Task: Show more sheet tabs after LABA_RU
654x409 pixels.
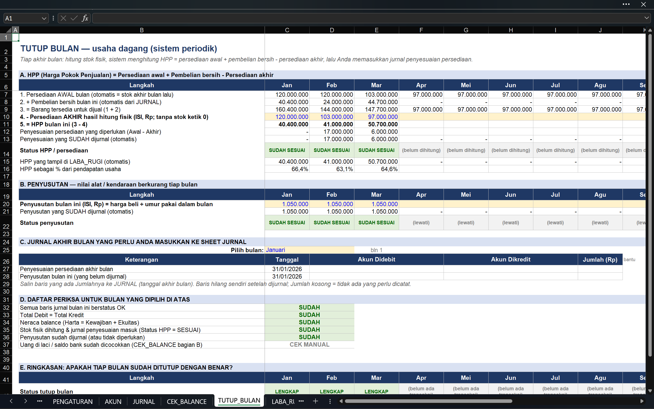Action: coord(301,401)
